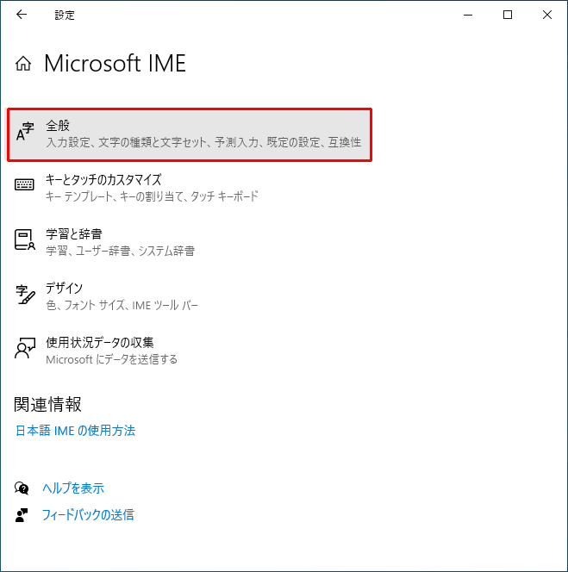
Task: Click the feedback person icon
Action: click(x=22, y=515)
